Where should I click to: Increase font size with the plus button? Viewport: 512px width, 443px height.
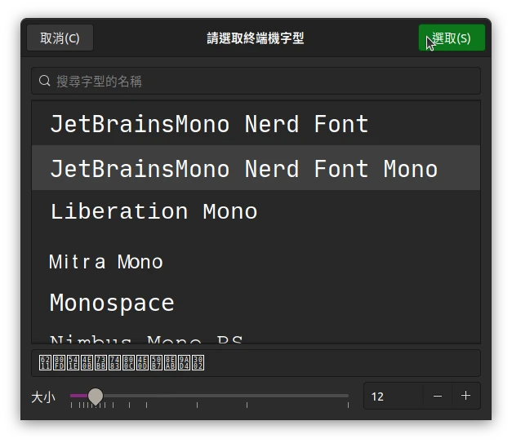(465, 396)
